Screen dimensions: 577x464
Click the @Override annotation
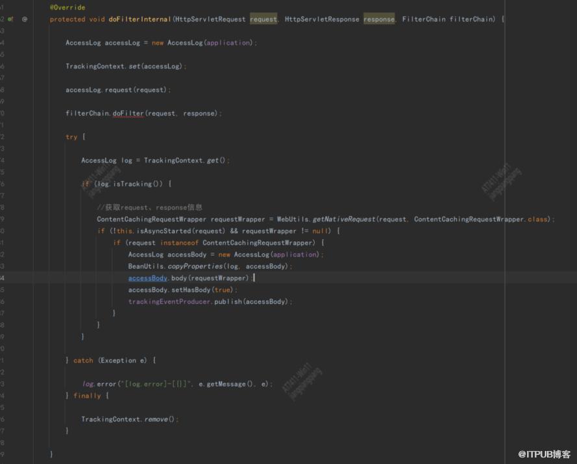tap(68, 7)
